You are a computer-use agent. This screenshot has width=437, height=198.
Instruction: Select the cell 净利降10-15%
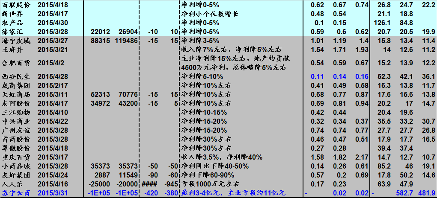pyautogui.click(x=204, y=112)
